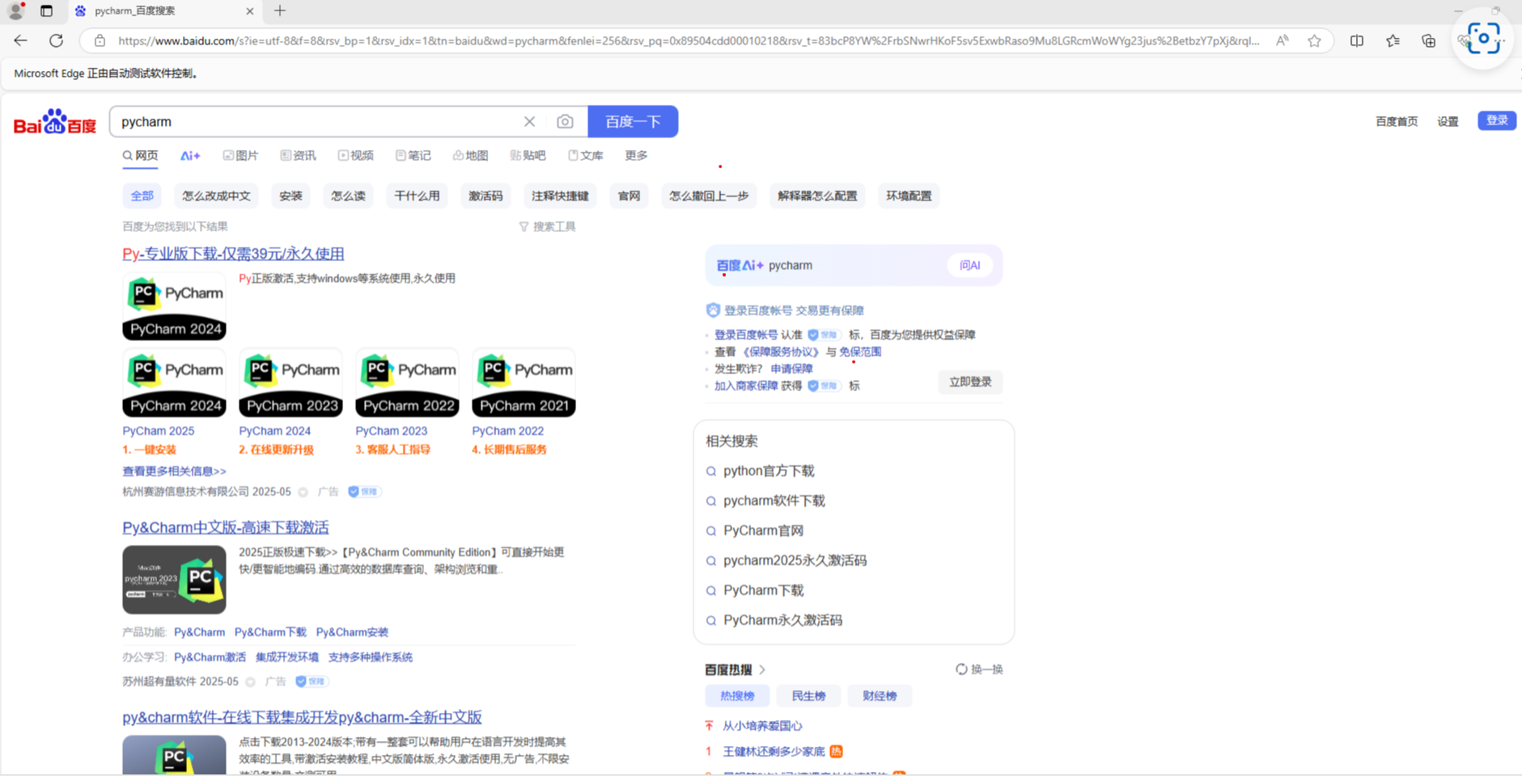View site information lock icon

coord(100,40)
